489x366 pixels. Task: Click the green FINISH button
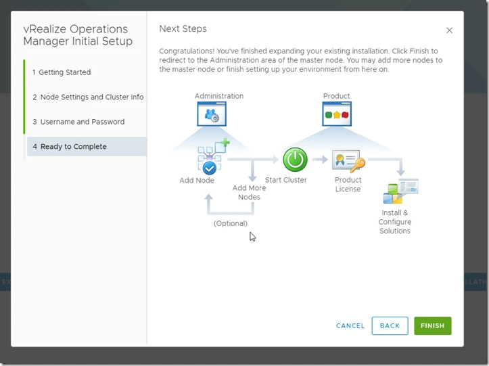[x=433, y=326]
